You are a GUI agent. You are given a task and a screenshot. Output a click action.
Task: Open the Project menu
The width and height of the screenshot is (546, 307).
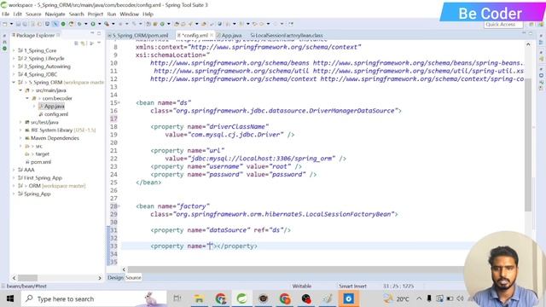[x=95, y=14]
